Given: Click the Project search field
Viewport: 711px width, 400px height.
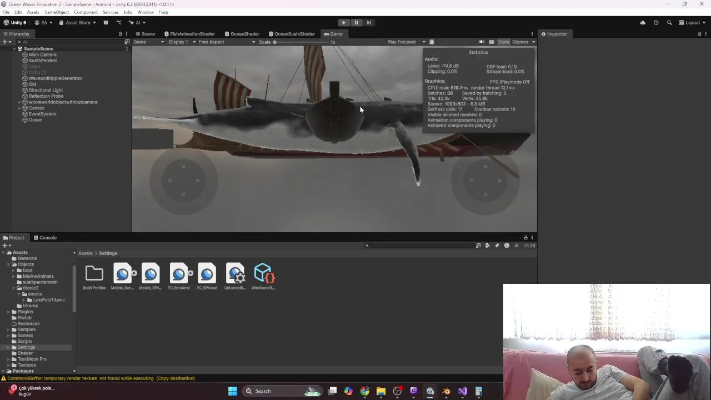Looking at the screenshot, I should click(419, 246).
